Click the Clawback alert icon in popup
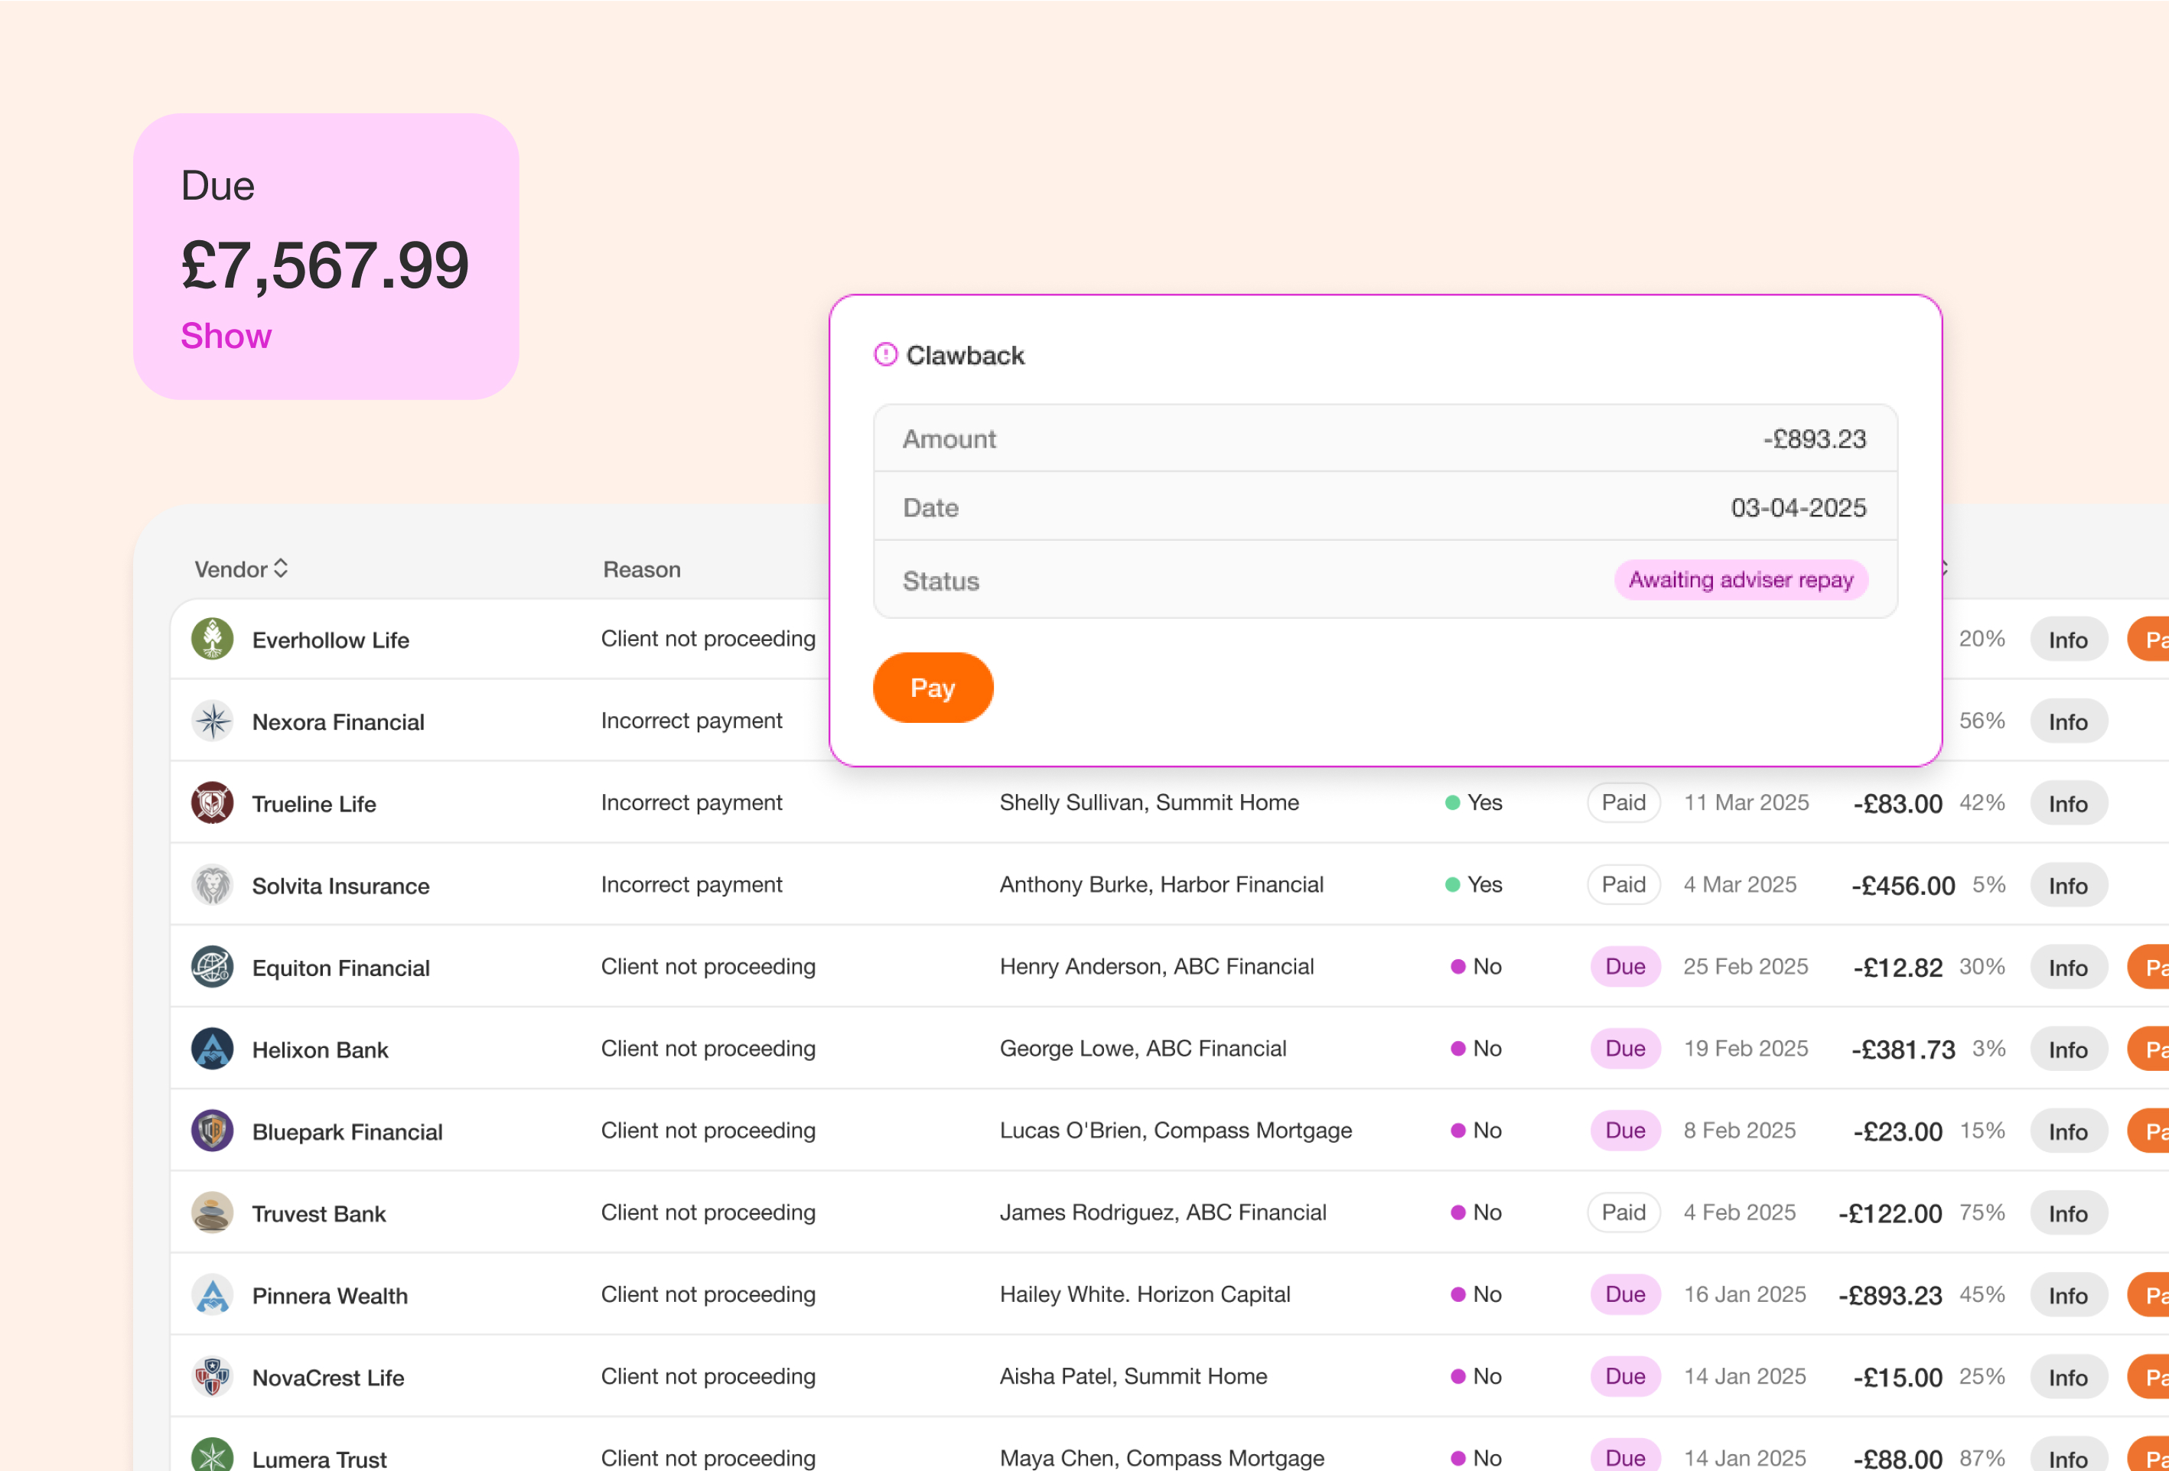 pyautogui.click(x=884, y=355)
